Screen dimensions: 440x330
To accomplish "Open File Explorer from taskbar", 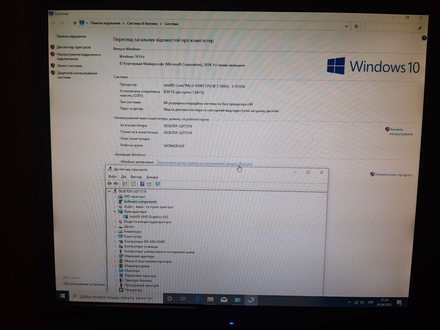I will click(x=211, y=299).
